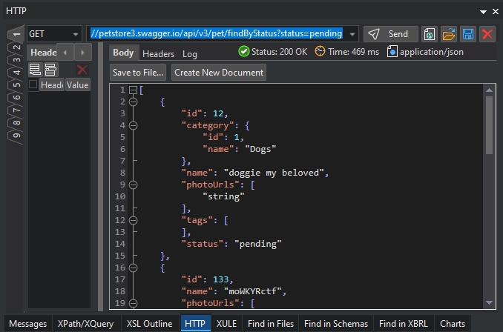Click the insert header row icon
The height and width of the screenshot is (332, 503).
tap(50, 70)
